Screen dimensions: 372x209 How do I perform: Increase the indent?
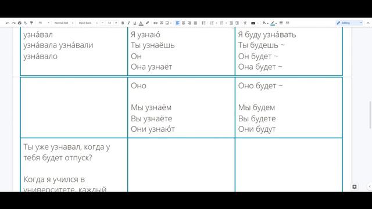[x=237, y=23]
